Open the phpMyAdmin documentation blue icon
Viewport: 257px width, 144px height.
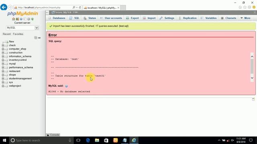(21, 19)
